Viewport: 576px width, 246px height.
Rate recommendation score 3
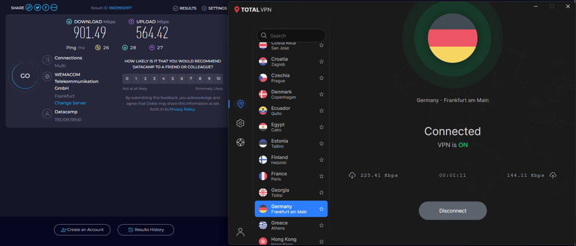[154, 79]
